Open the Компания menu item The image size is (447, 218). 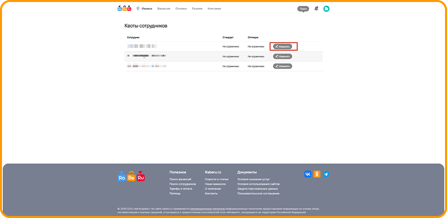click(215, 8)
